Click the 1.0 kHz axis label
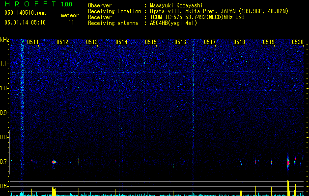Viewport: 309px width, 196px height. 4,88
